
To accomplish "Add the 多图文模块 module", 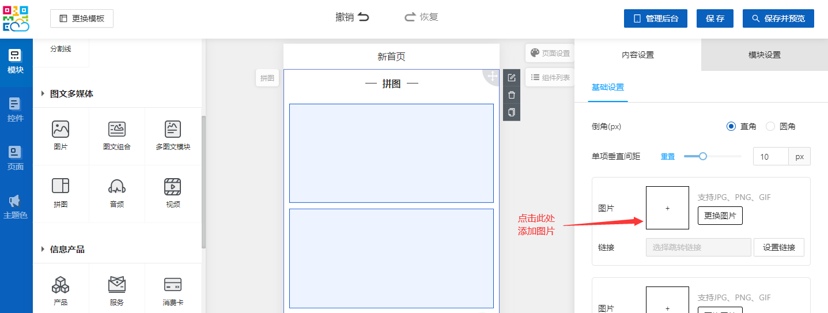I will 173,129.
